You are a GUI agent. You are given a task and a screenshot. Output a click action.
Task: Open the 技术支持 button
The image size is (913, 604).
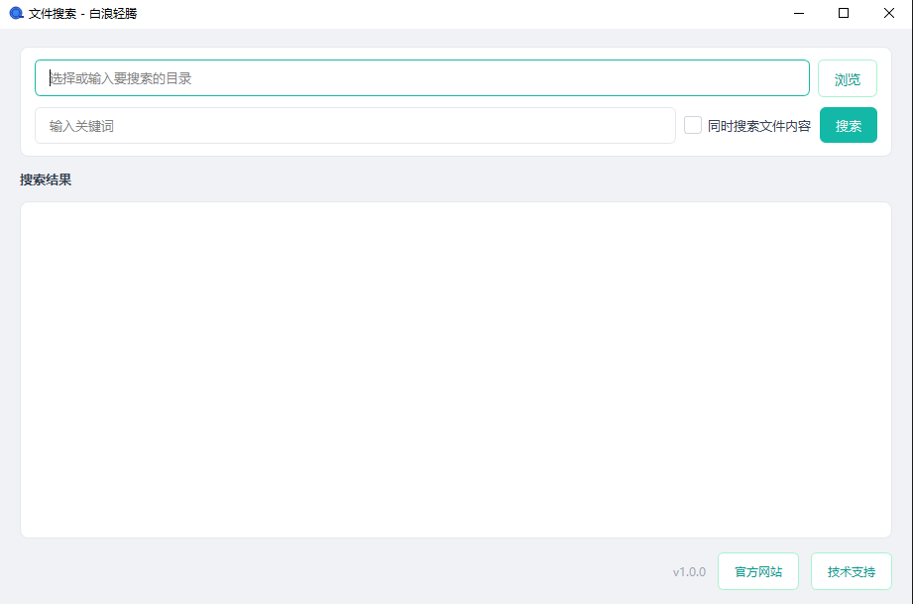851,572
